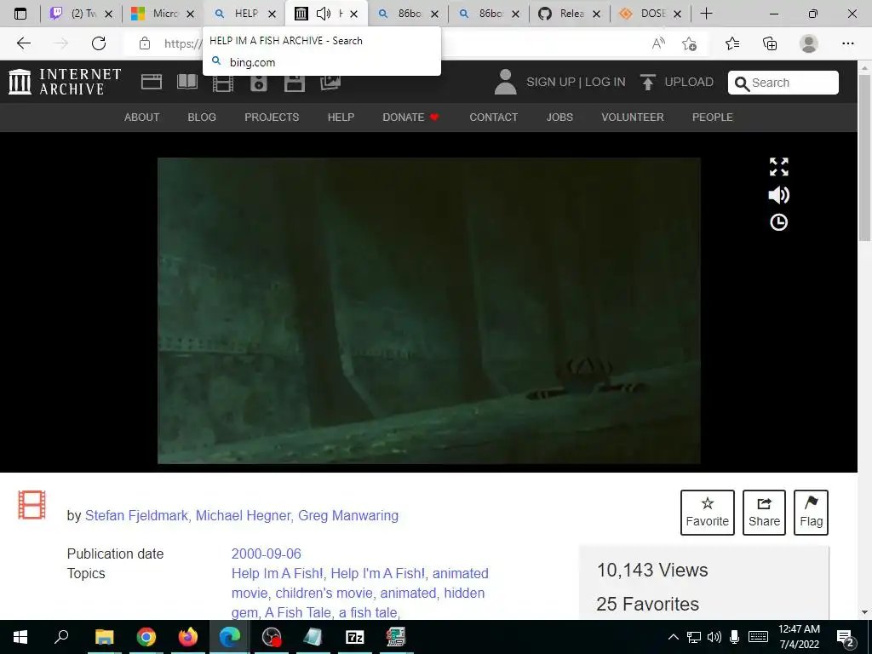Screen dimensions: 872x654
Task: Open 7-Zip from the taskbar
Action: point(355,637)
